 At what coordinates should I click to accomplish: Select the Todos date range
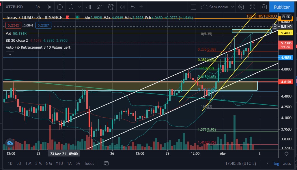[89, 163]
